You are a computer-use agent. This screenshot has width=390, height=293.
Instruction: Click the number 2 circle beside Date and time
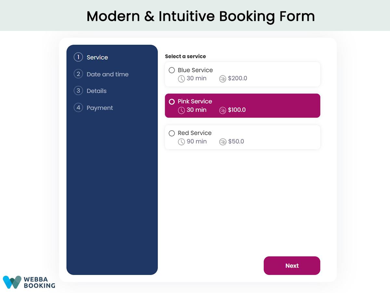tap(78, 74)
